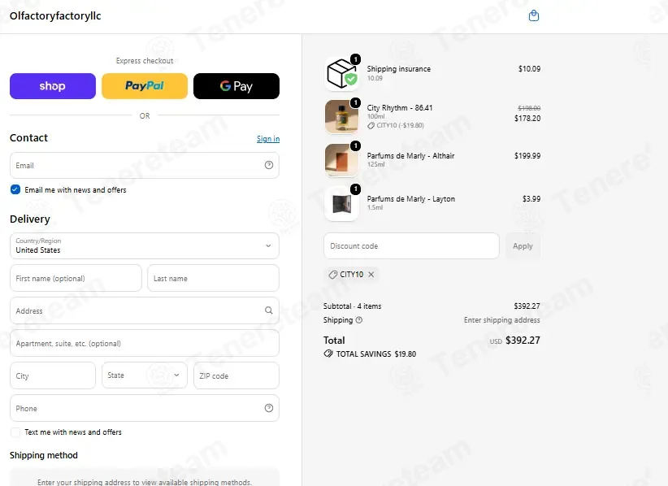
Task: Remove the CITY10 discount code
Action: [x=371, y=275]
